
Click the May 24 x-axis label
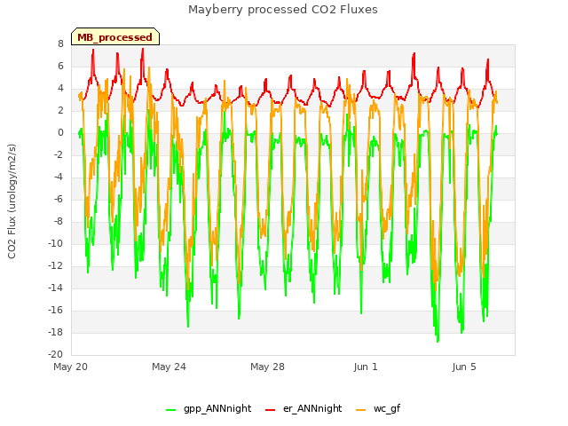(x=169, y=367)
